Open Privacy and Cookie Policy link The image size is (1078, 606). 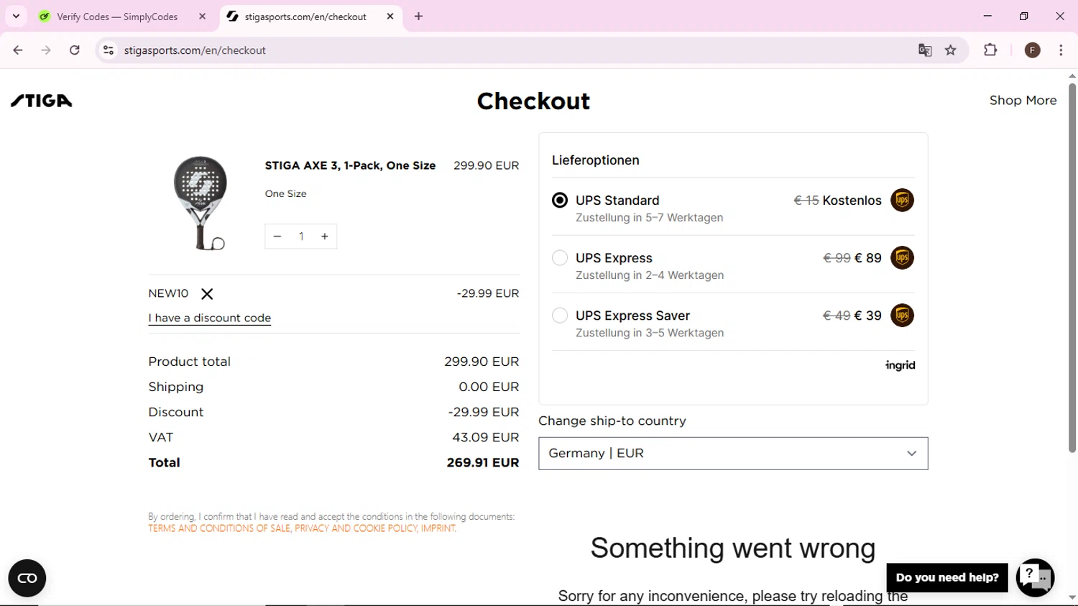[356, 528]
